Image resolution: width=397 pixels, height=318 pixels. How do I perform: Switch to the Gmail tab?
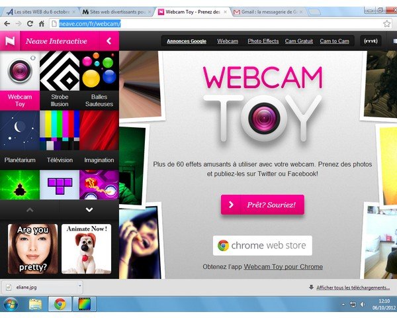pos(269,12)
